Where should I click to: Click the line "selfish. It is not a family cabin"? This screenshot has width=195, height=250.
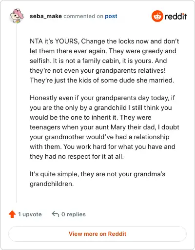pyautogui.click(x=98, y=61)
